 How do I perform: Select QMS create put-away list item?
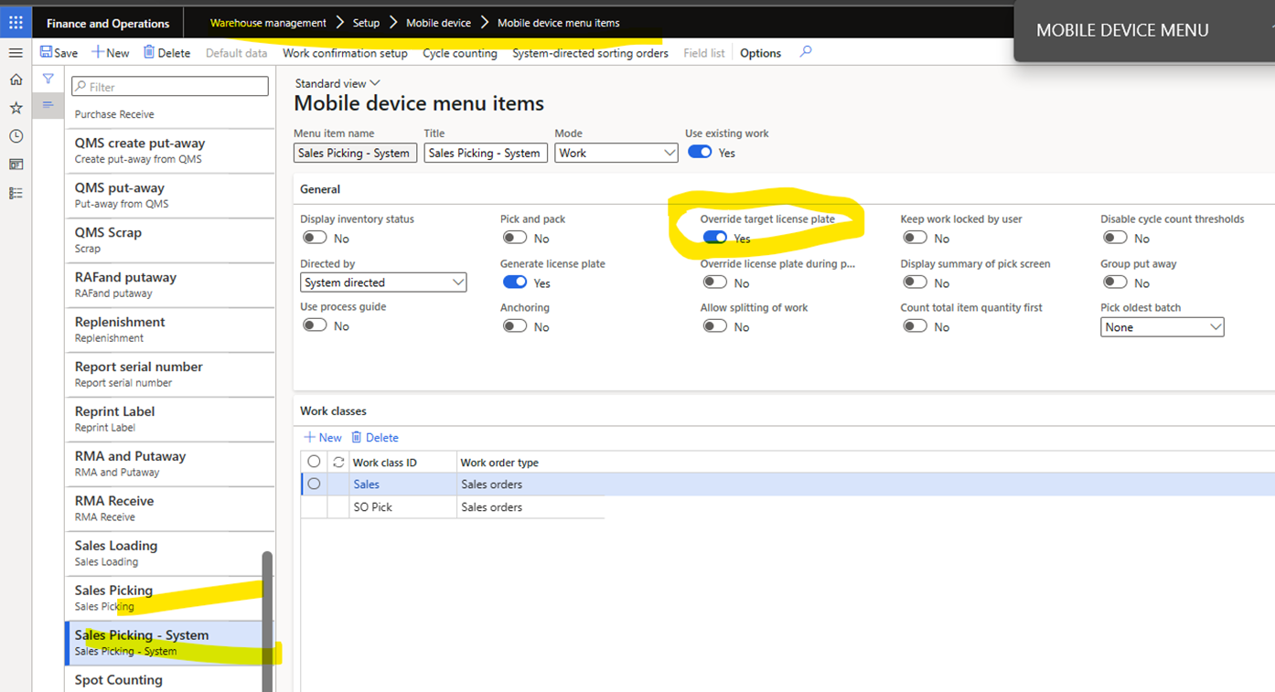[170, 151]
